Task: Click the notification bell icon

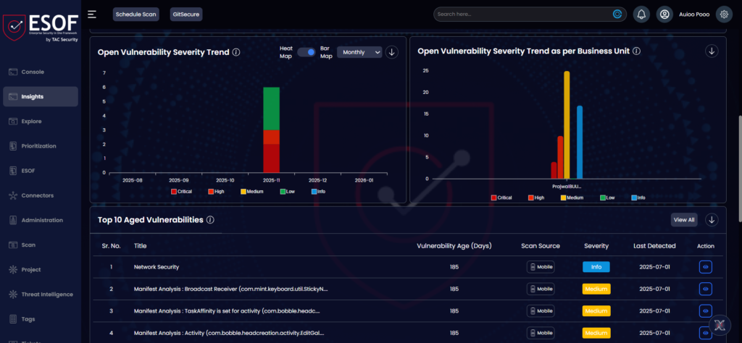Action: [641, 14]
